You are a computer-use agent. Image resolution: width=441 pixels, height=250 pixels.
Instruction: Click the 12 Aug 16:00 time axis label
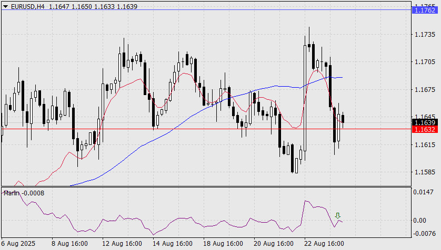(x=122, y=244)
